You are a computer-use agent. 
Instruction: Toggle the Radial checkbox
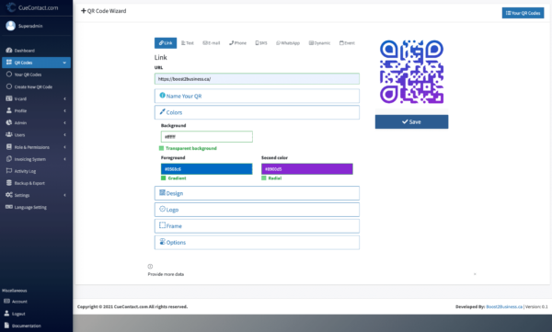pyautogui.click(x=264, y=178)
